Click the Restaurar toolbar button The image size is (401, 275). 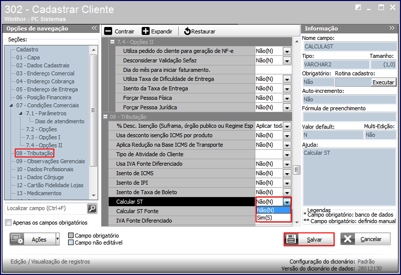click(x=200, y=31)
